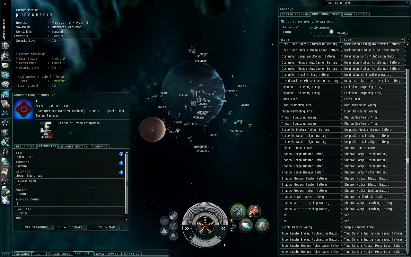
Task: Activate the green-highlighted ship module
Action: pos(238,212)
